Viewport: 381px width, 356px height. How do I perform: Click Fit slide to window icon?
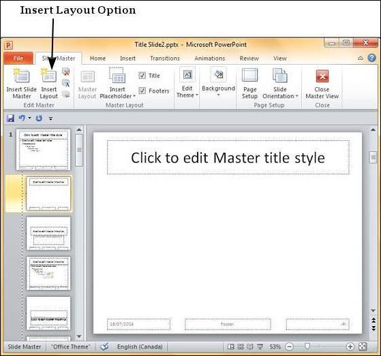pyautogui.click(x=363, y=346)
